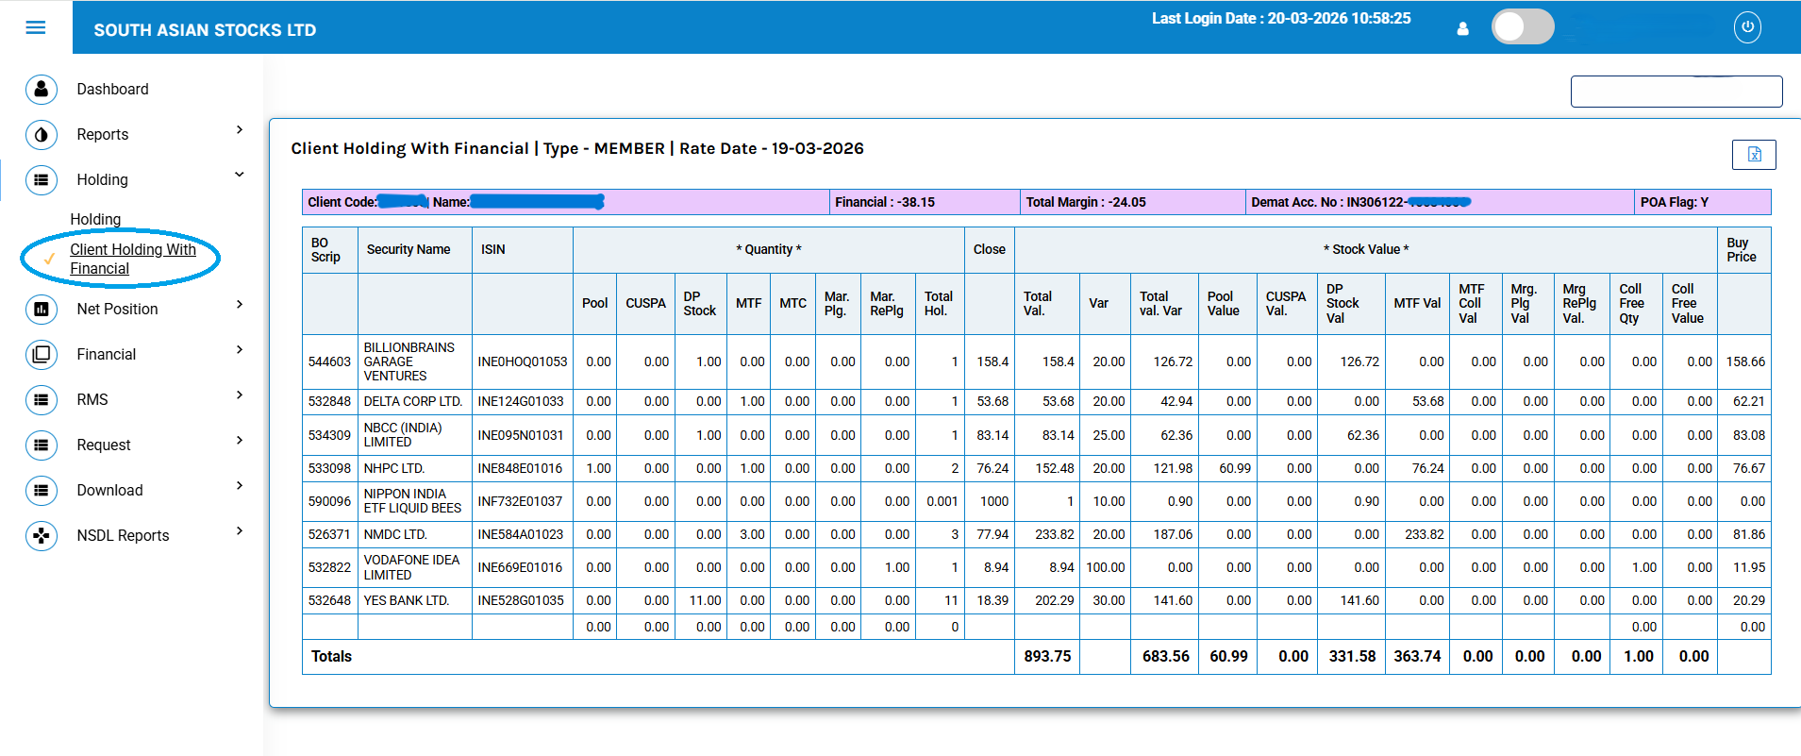Click the Reports sidebar icon
The height and width of the screenshot is (756, 1801).
[x=42, y=135]
